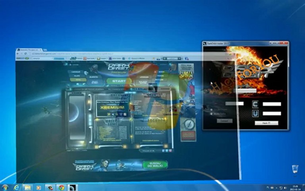Open the SHOP menu in DarkOrbit

(x=162, y=72)
